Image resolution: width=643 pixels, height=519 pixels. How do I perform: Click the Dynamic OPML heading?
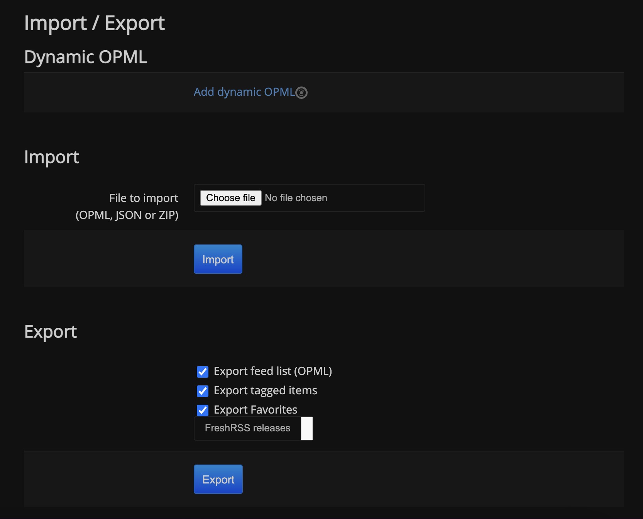pos(85,57)
